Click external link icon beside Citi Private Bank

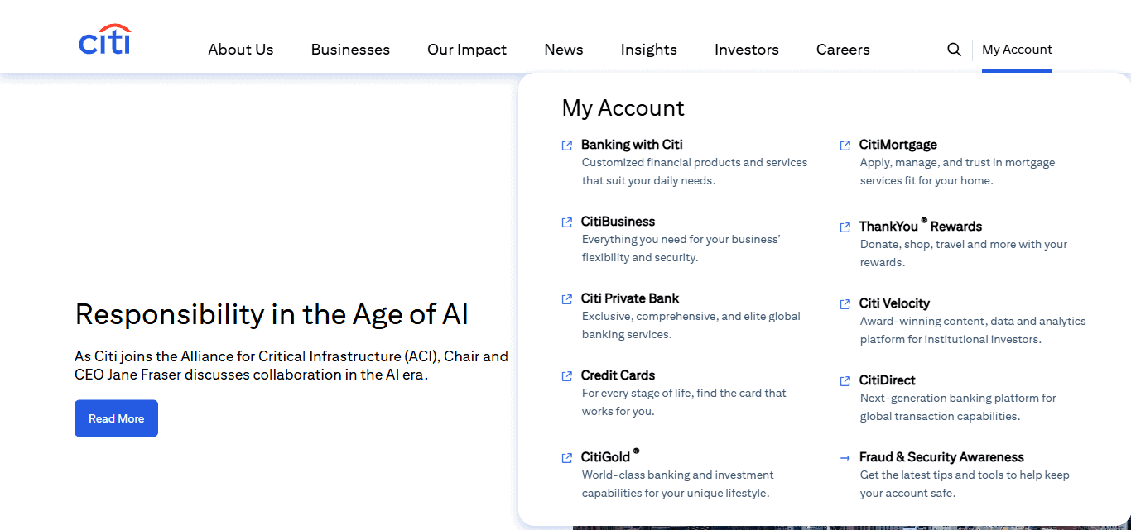567,299
